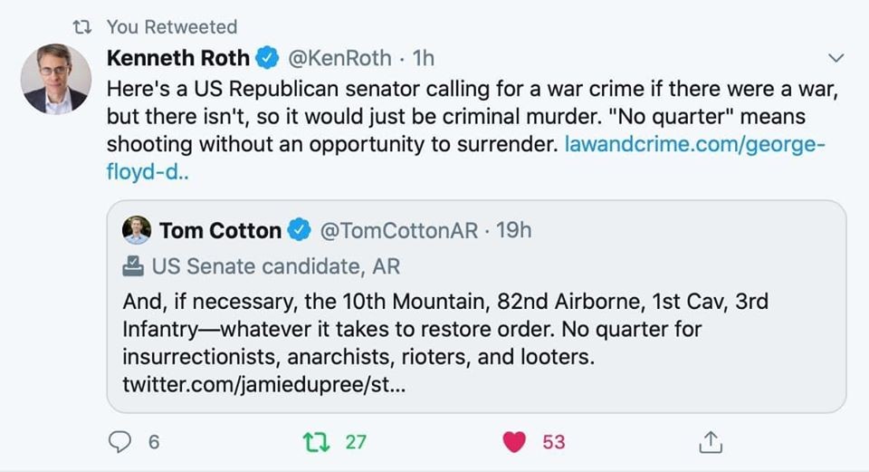Viewport: 869px width, 472px height.
Task: Click the Kenneth Roth display name
Action: (x=178, y=59)
